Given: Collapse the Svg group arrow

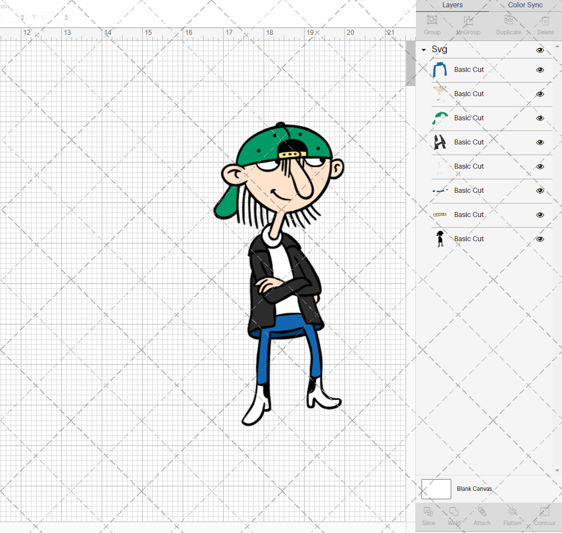Looking at the screenshot, I should 424,50.
